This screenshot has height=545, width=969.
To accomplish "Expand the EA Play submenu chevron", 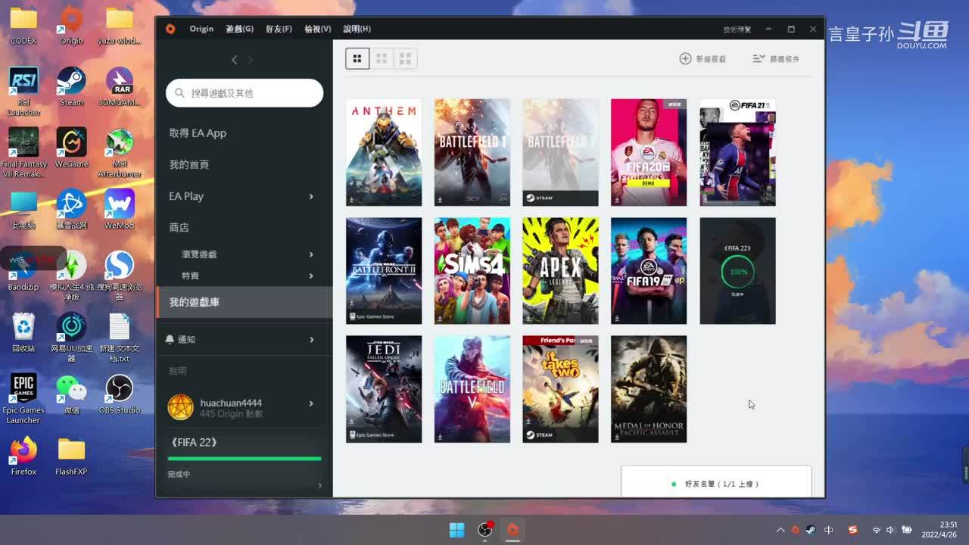I will 311,196.
